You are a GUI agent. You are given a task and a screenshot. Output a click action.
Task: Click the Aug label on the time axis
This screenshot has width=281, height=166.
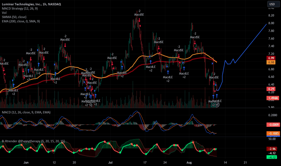click(x=189, y=163)
